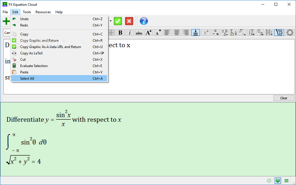
Task: Click the rendered integral of sin²θ in the preview
Action: pyautogui.click(x=27, y=142)
